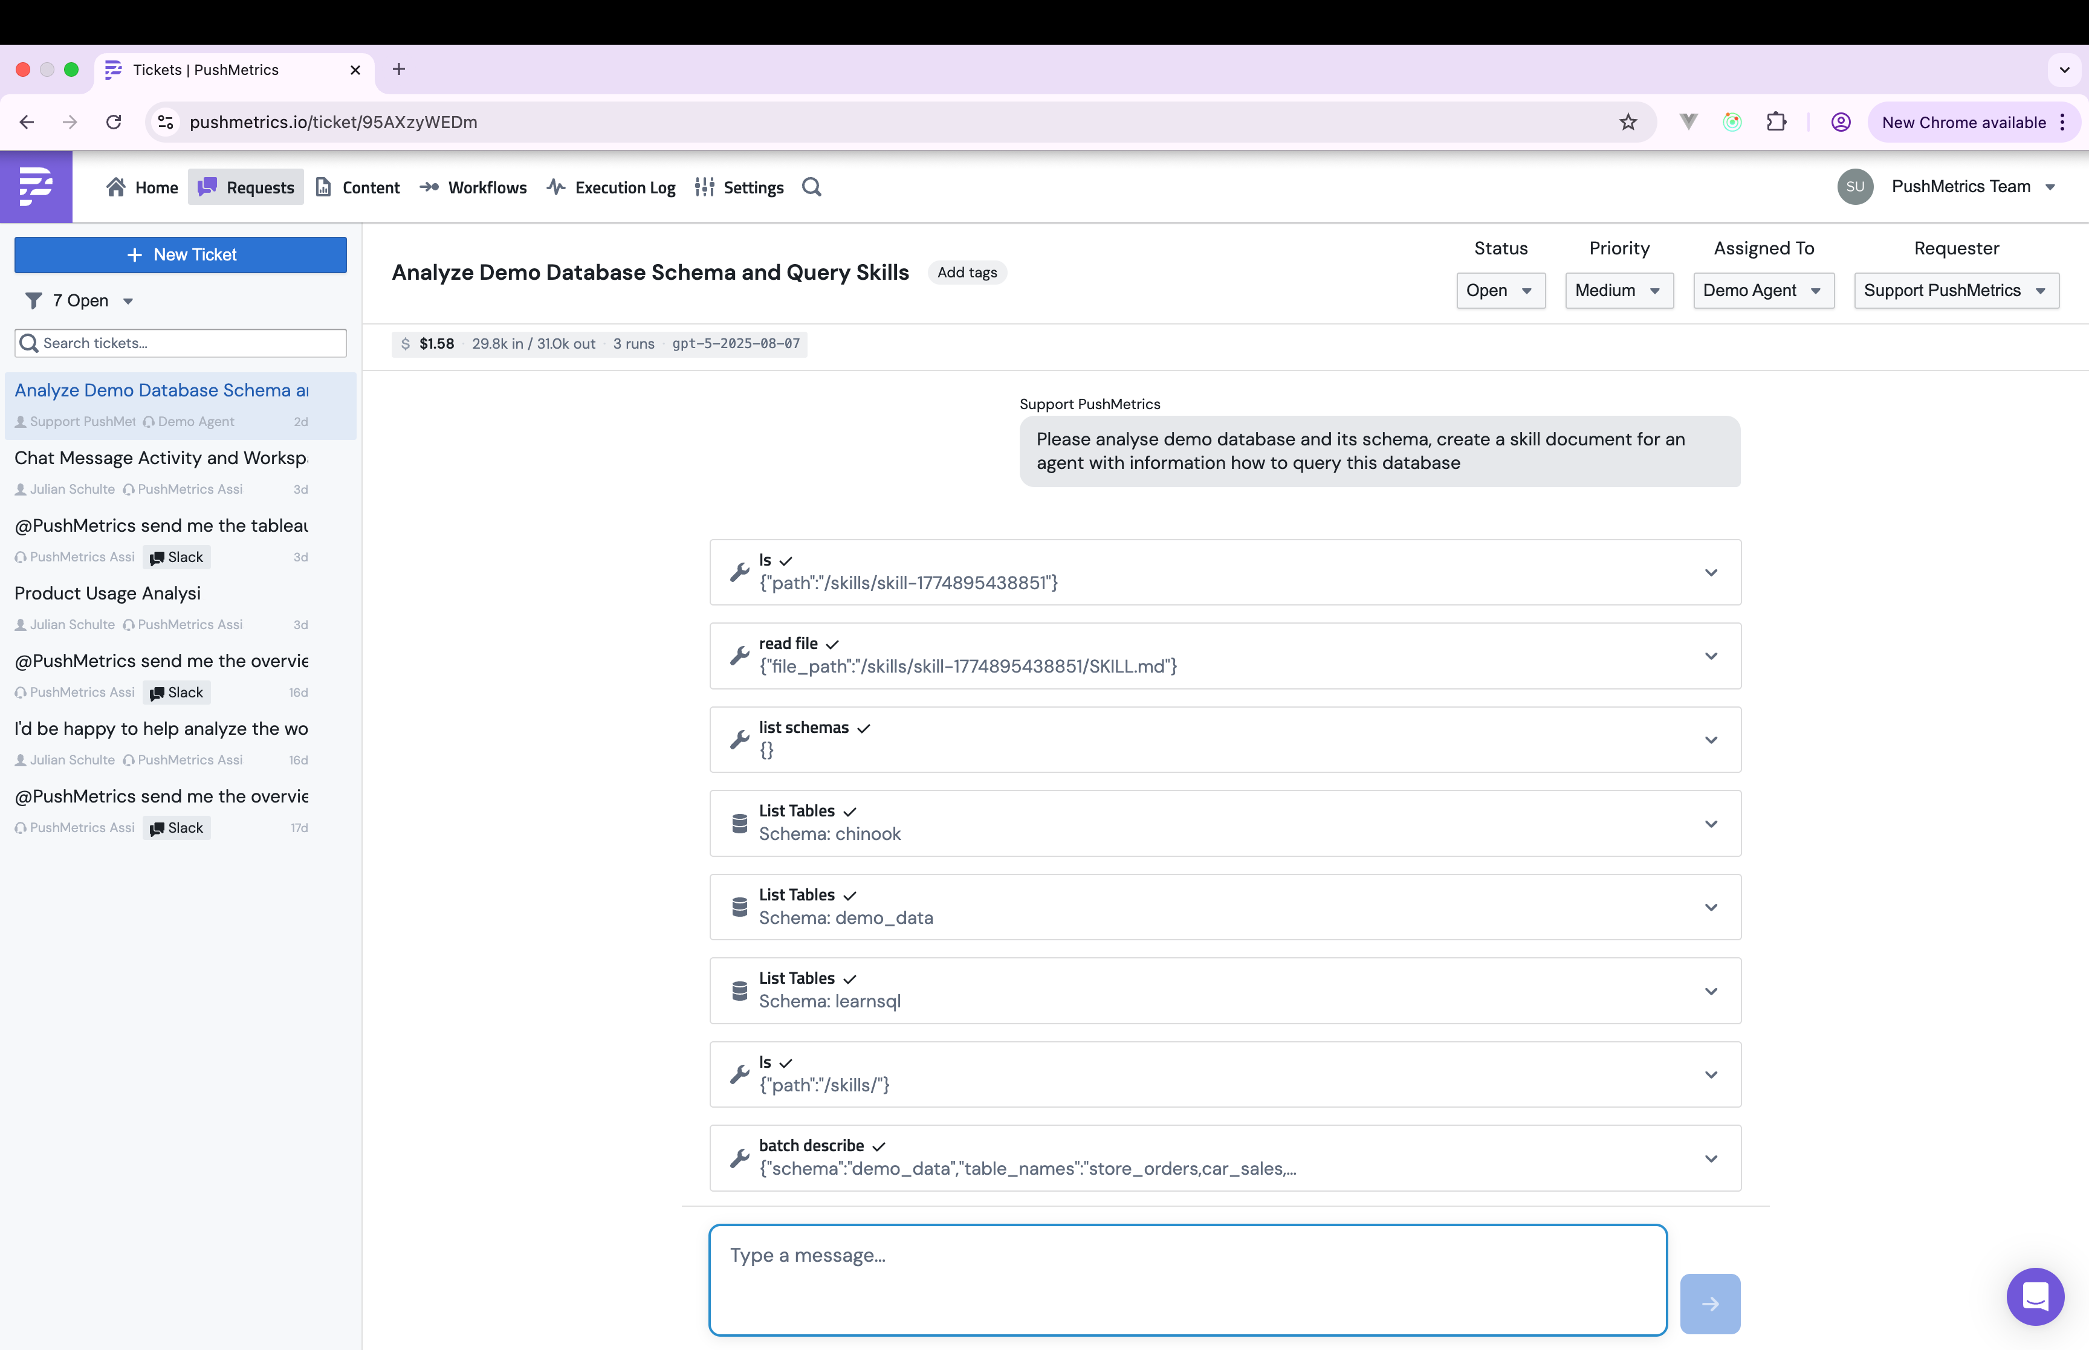
Task: Click the 3 runs label
Action: click(x=634, y=344)
